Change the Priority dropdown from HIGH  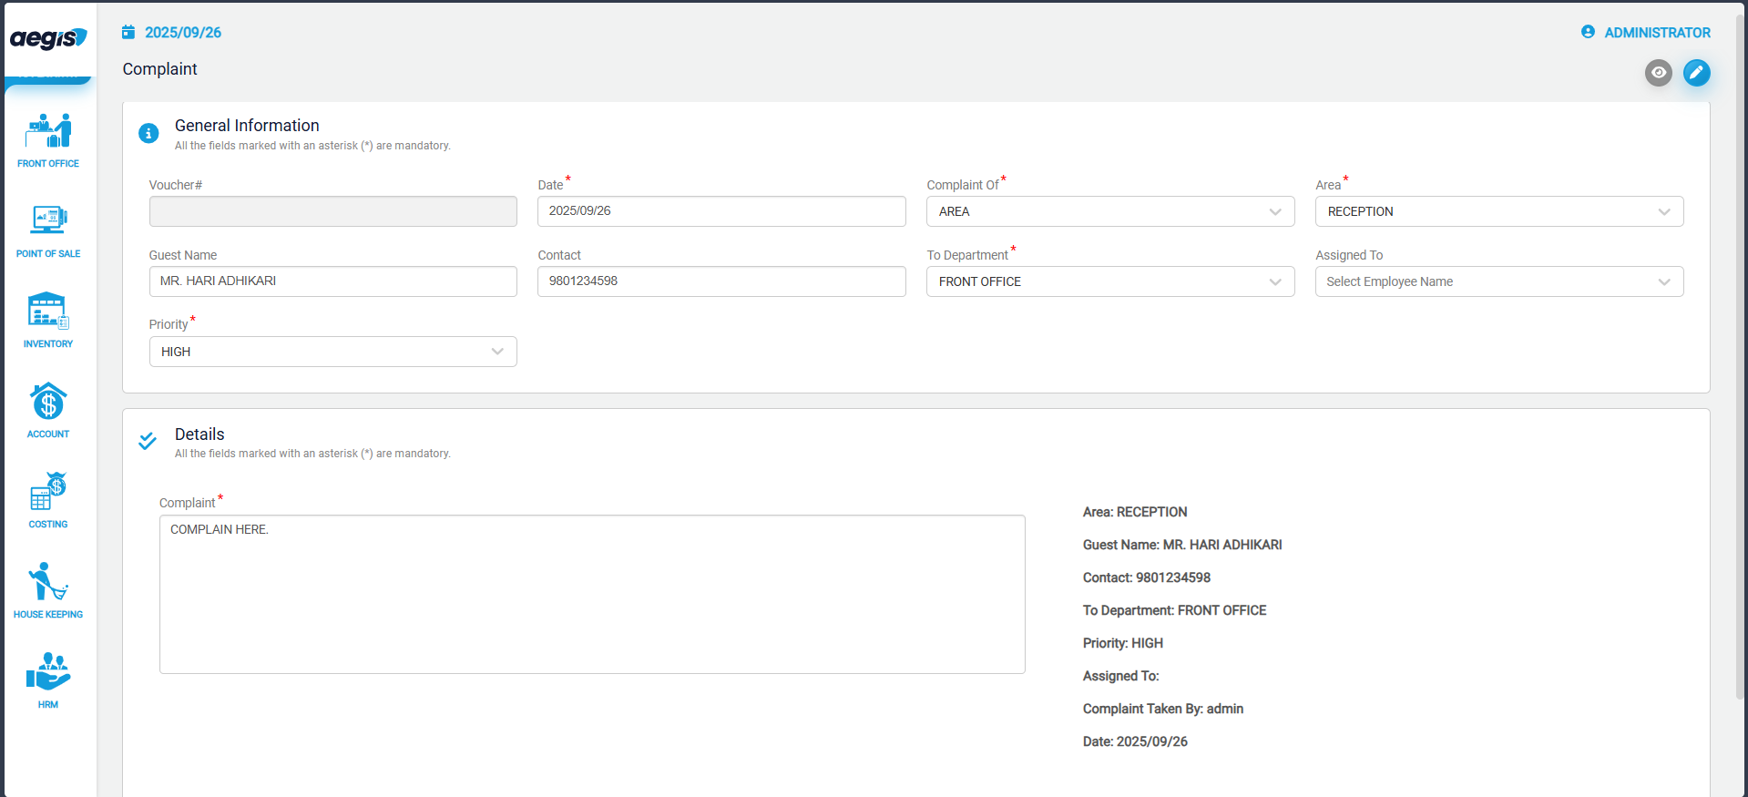pyautogui.click(x=332, y=352)
